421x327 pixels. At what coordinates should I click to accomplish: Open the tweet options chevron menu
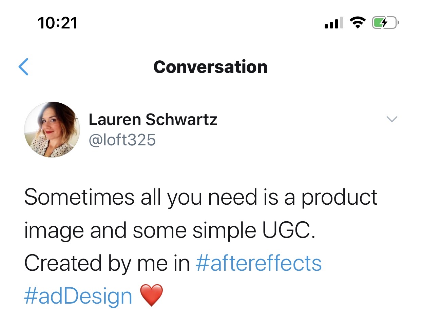(392, 119)
